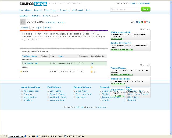Click the Password Manager ad link
The height and width of the screenshot is (138, 172).
tap(118, 68)
